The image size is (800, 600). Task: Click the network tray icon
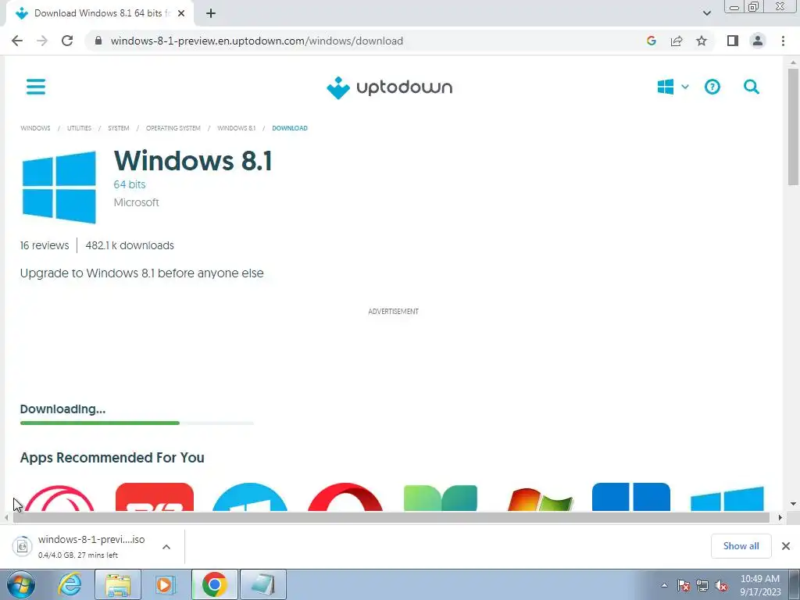pos(702,586)
